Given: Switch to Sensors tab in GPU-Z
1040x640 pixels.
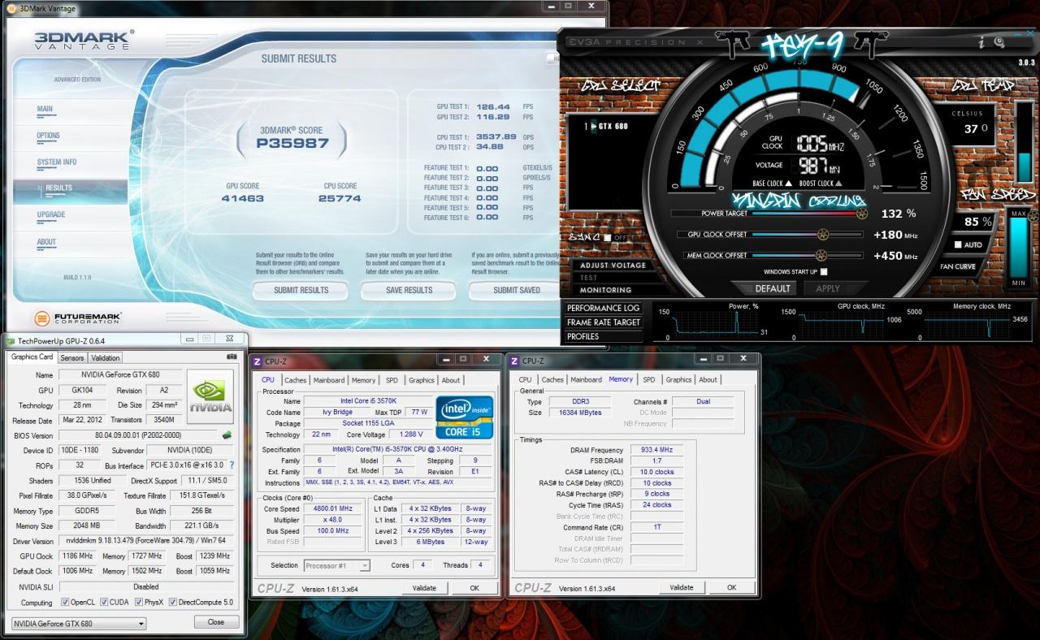Looking at the screenshot, I should pos(72,357).
